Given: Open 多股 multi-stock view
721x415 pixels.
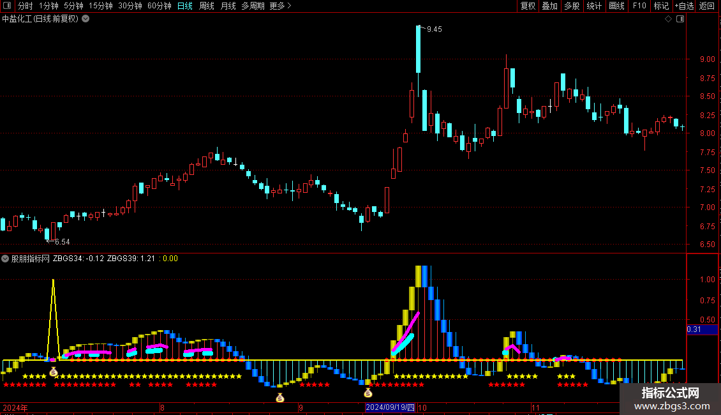Looking at the screenshot, I should click(572, 6).
